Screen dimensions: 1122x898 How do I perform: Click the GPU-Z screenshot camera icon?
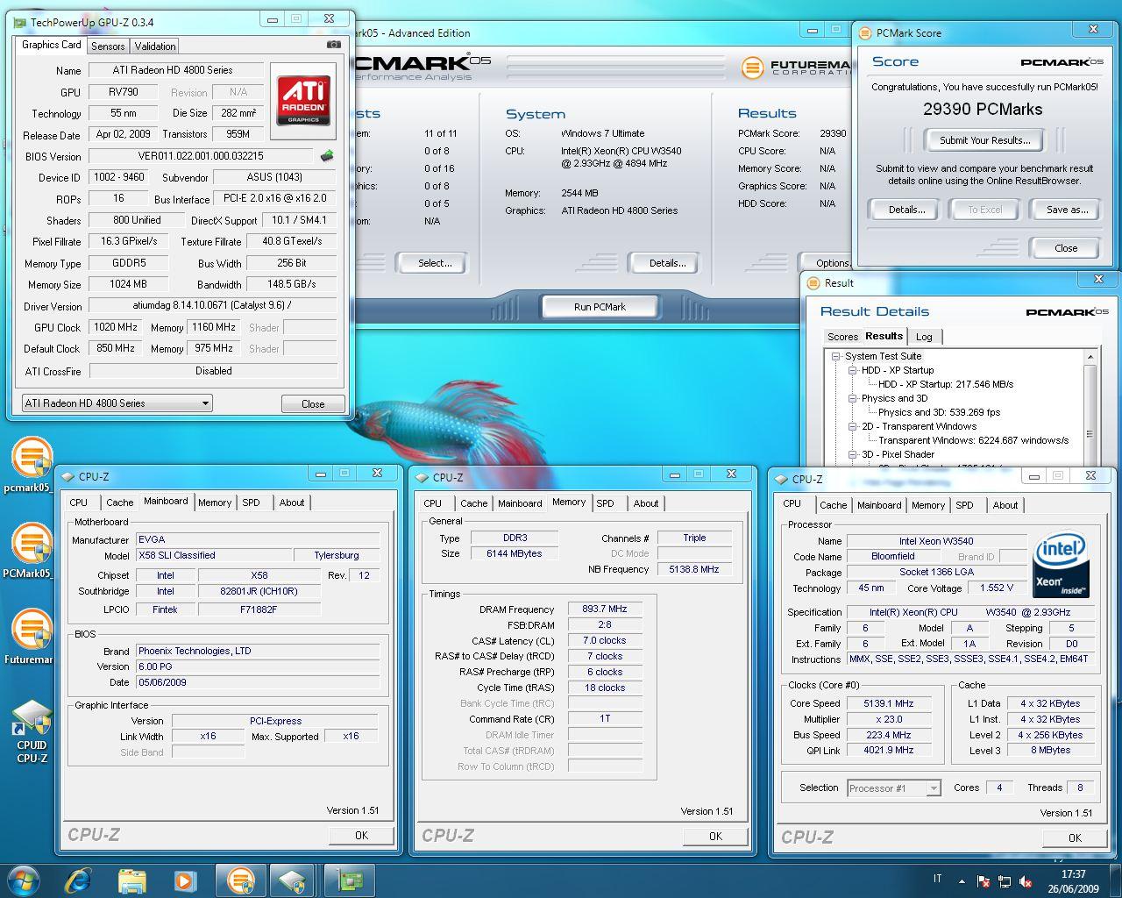(333, 44)
